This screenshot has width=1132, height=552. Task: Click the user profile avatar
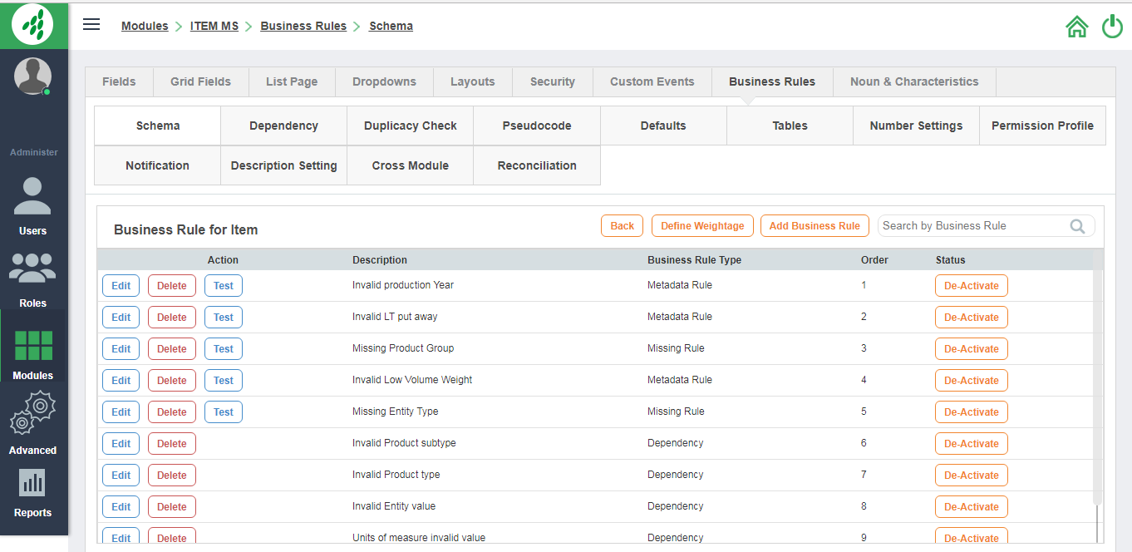tap(33, 76)
